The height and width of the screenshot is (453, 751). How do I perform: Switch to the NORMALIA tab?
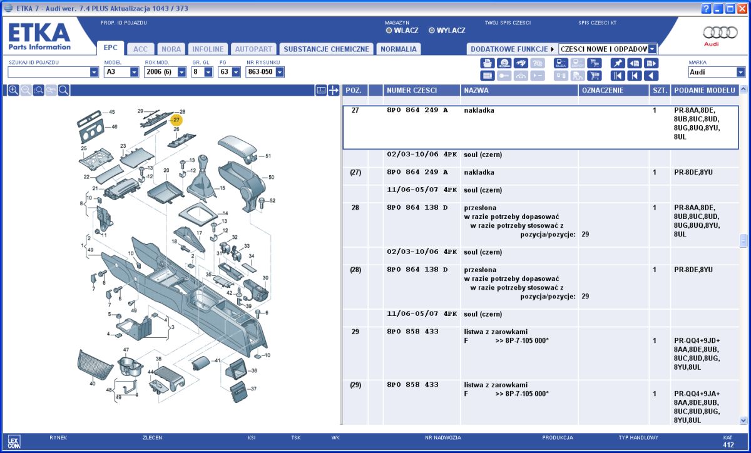coord(398,49)
